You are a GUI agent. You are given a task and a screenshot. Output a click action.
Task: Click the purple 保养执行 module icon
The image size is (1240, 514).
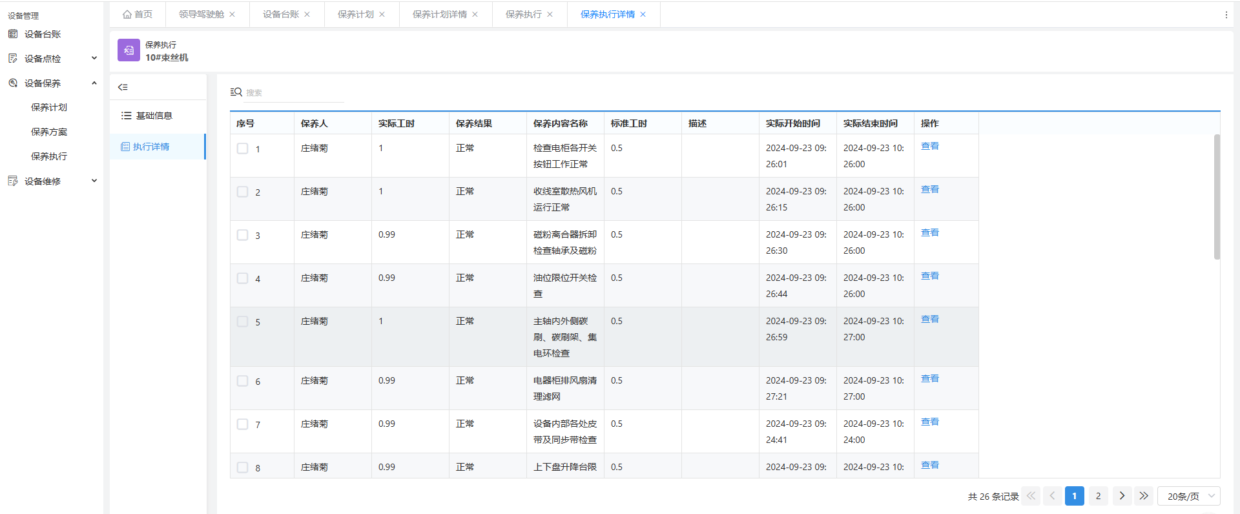pyautogui.click(x=129, y=50)
